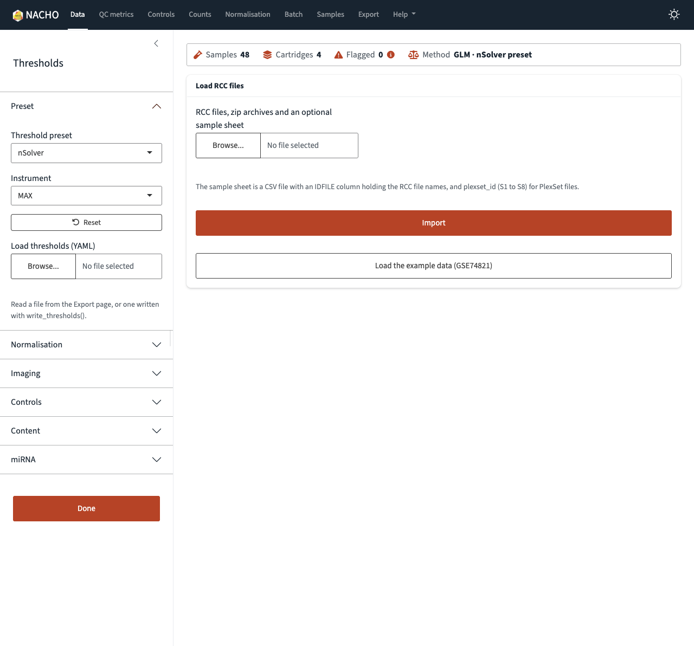The width and height of the screenshot is (694, 646).
Task: Open the Help menu
Action: pyautogui.click(x=404, y=15)
